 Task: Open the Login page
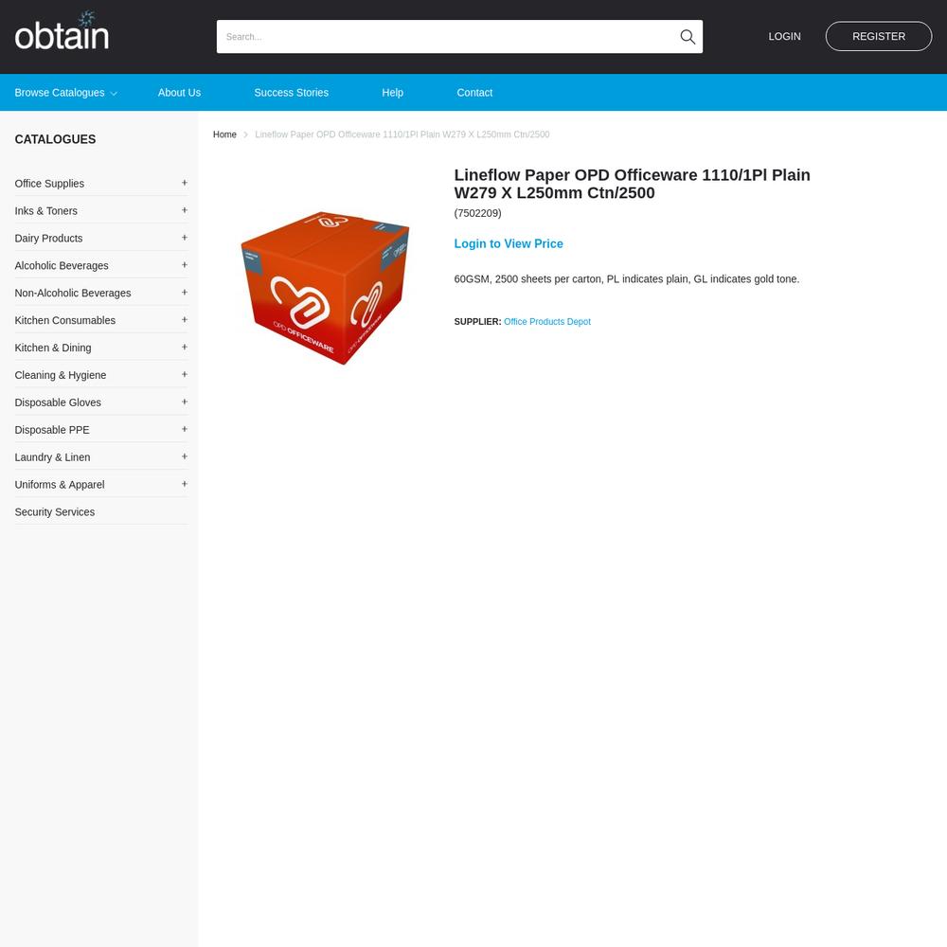(x=784, y=36)
